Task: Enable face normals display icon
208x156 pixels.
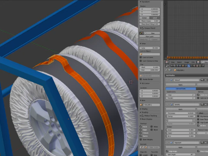Action: click(x=146, y=147)
